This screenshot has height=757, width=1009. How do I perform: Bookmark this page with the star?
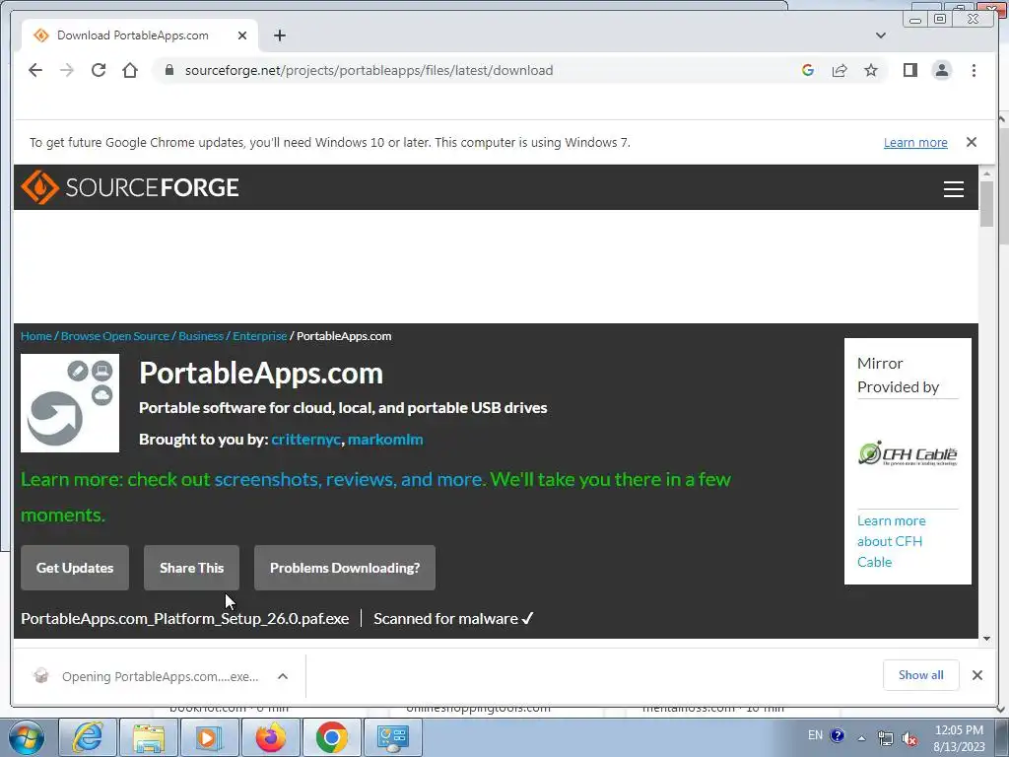pos(871,70)
